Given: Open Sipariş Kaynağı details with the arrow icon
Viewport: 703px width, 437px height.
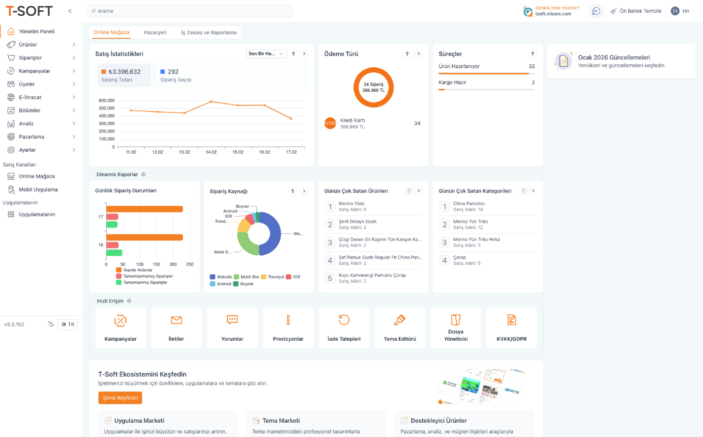Looking at the screenshot, I should tap(304, 191).
